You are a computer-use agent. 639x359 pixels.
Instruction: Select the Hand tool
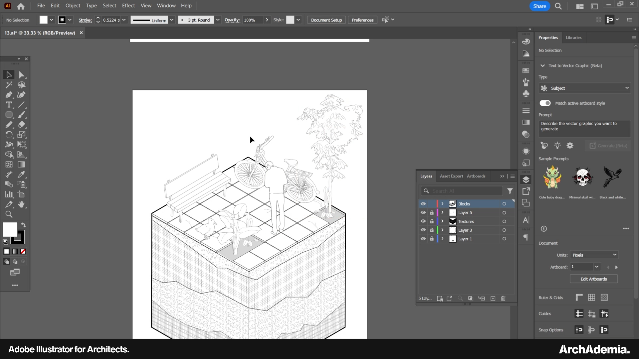point(21,204)
